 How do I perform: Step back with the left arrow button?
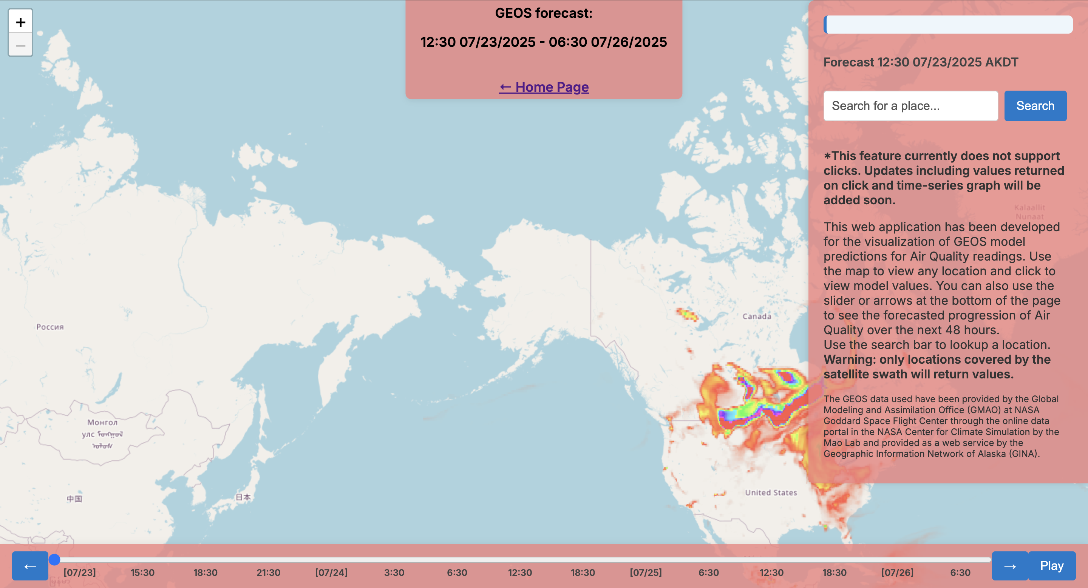click(30, 566)
